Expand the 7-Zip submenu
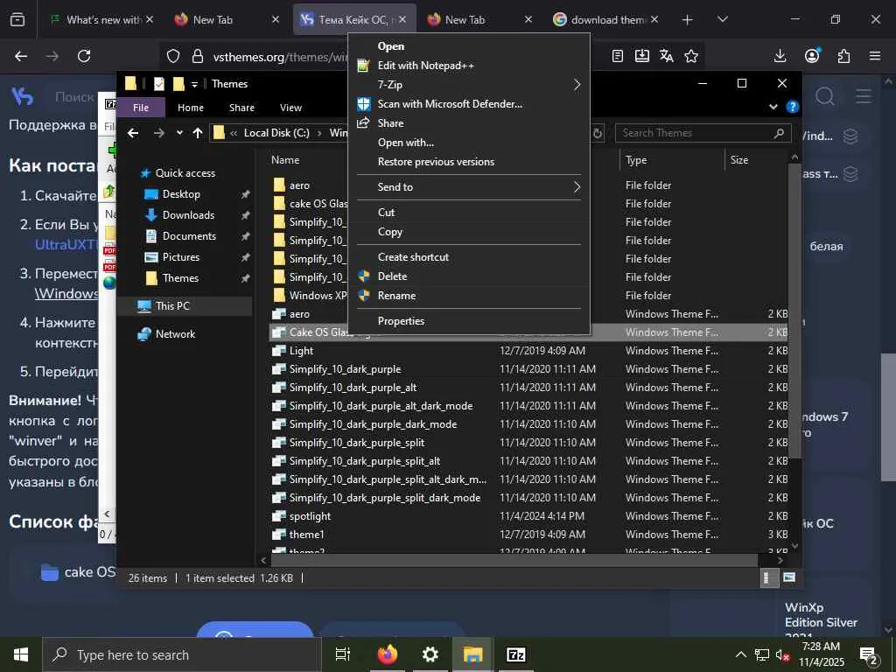The width and height of the screenshot is (896, 672). tap(469, 85)
